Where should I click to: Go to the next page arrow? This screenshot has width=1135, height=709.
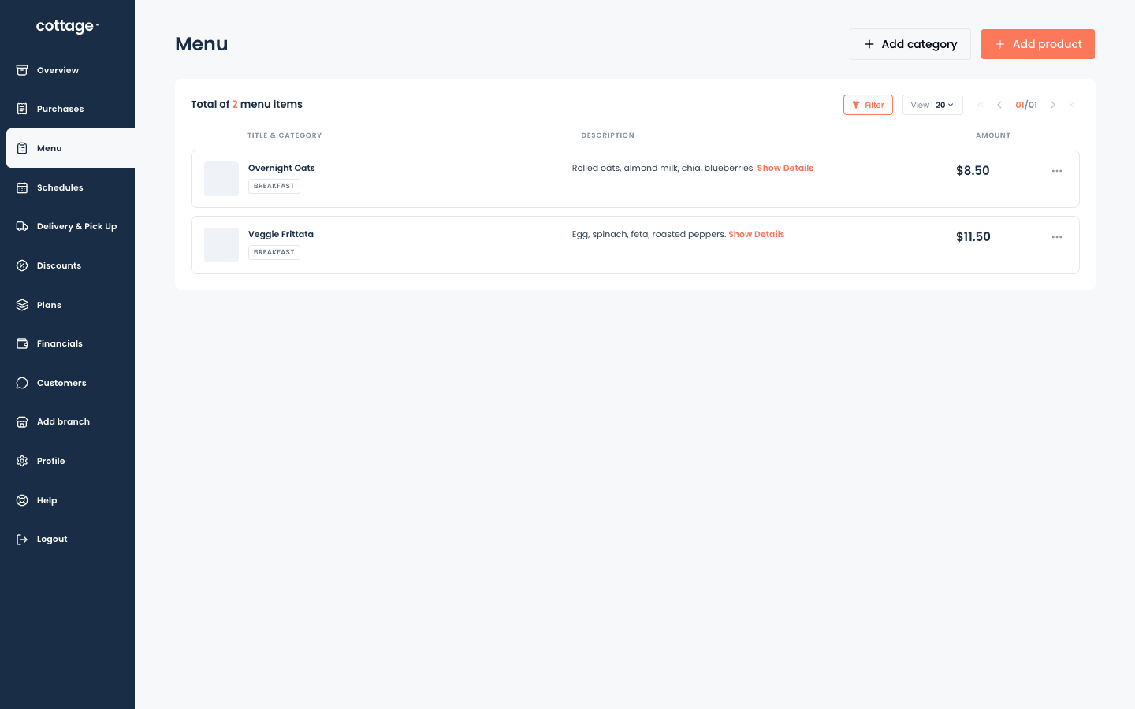tap(1053, 105)
